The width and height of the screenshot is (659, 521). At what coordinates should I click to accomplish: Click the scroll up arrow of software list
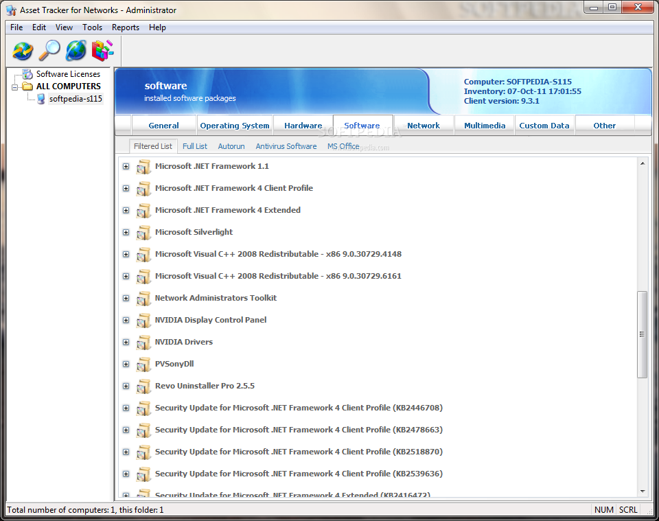[643, 163]
